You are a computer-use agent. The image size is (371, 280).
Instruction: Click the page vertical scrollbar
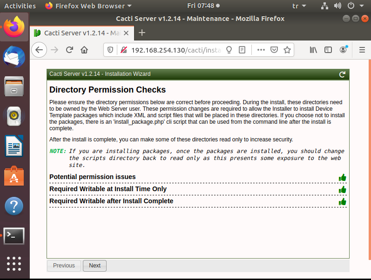(x=370, y=160)
